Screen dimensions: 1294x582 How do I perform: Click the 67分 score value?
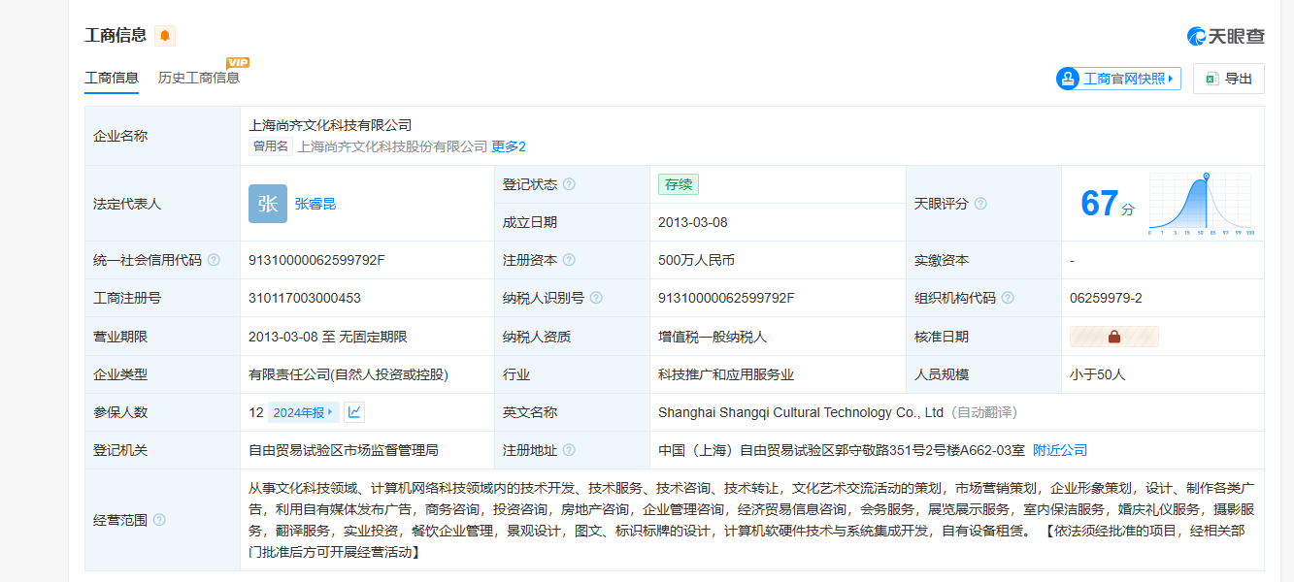coord(1108,204)
